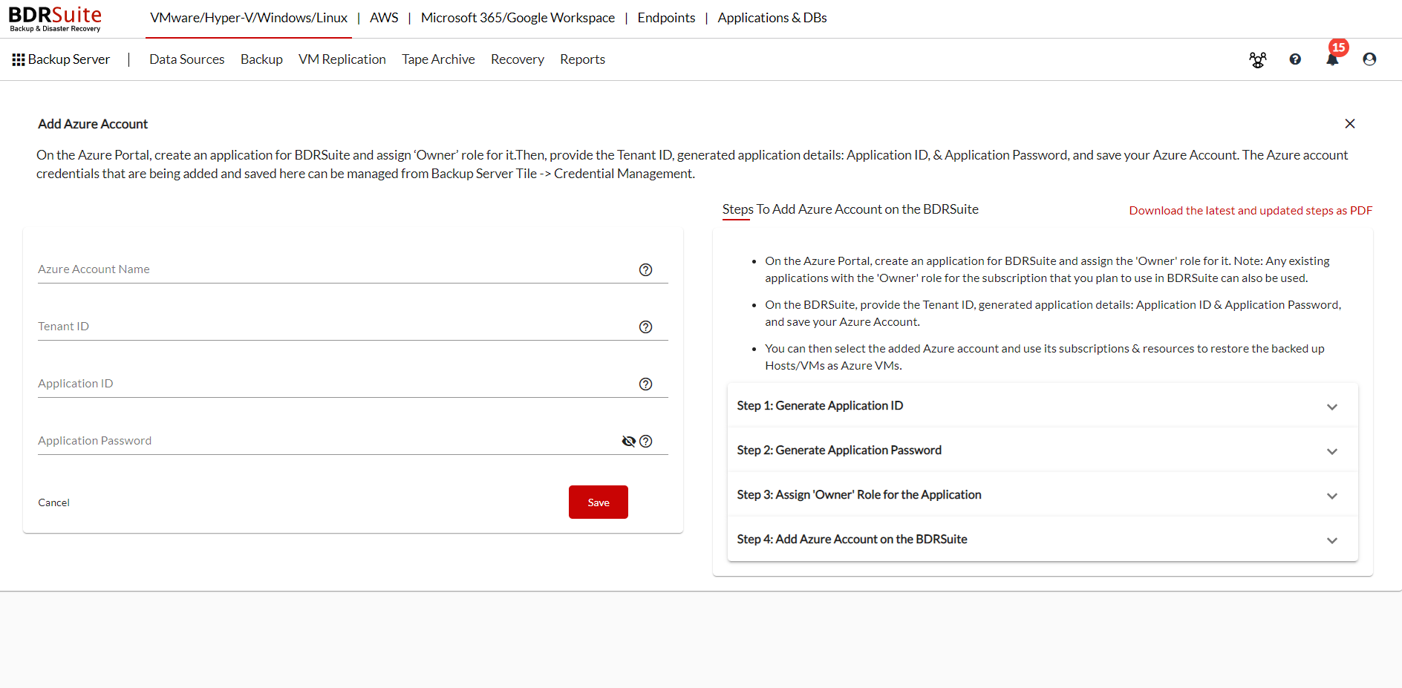
Task: Open the Backup Server apps grid icon
Action: (19, 59)
